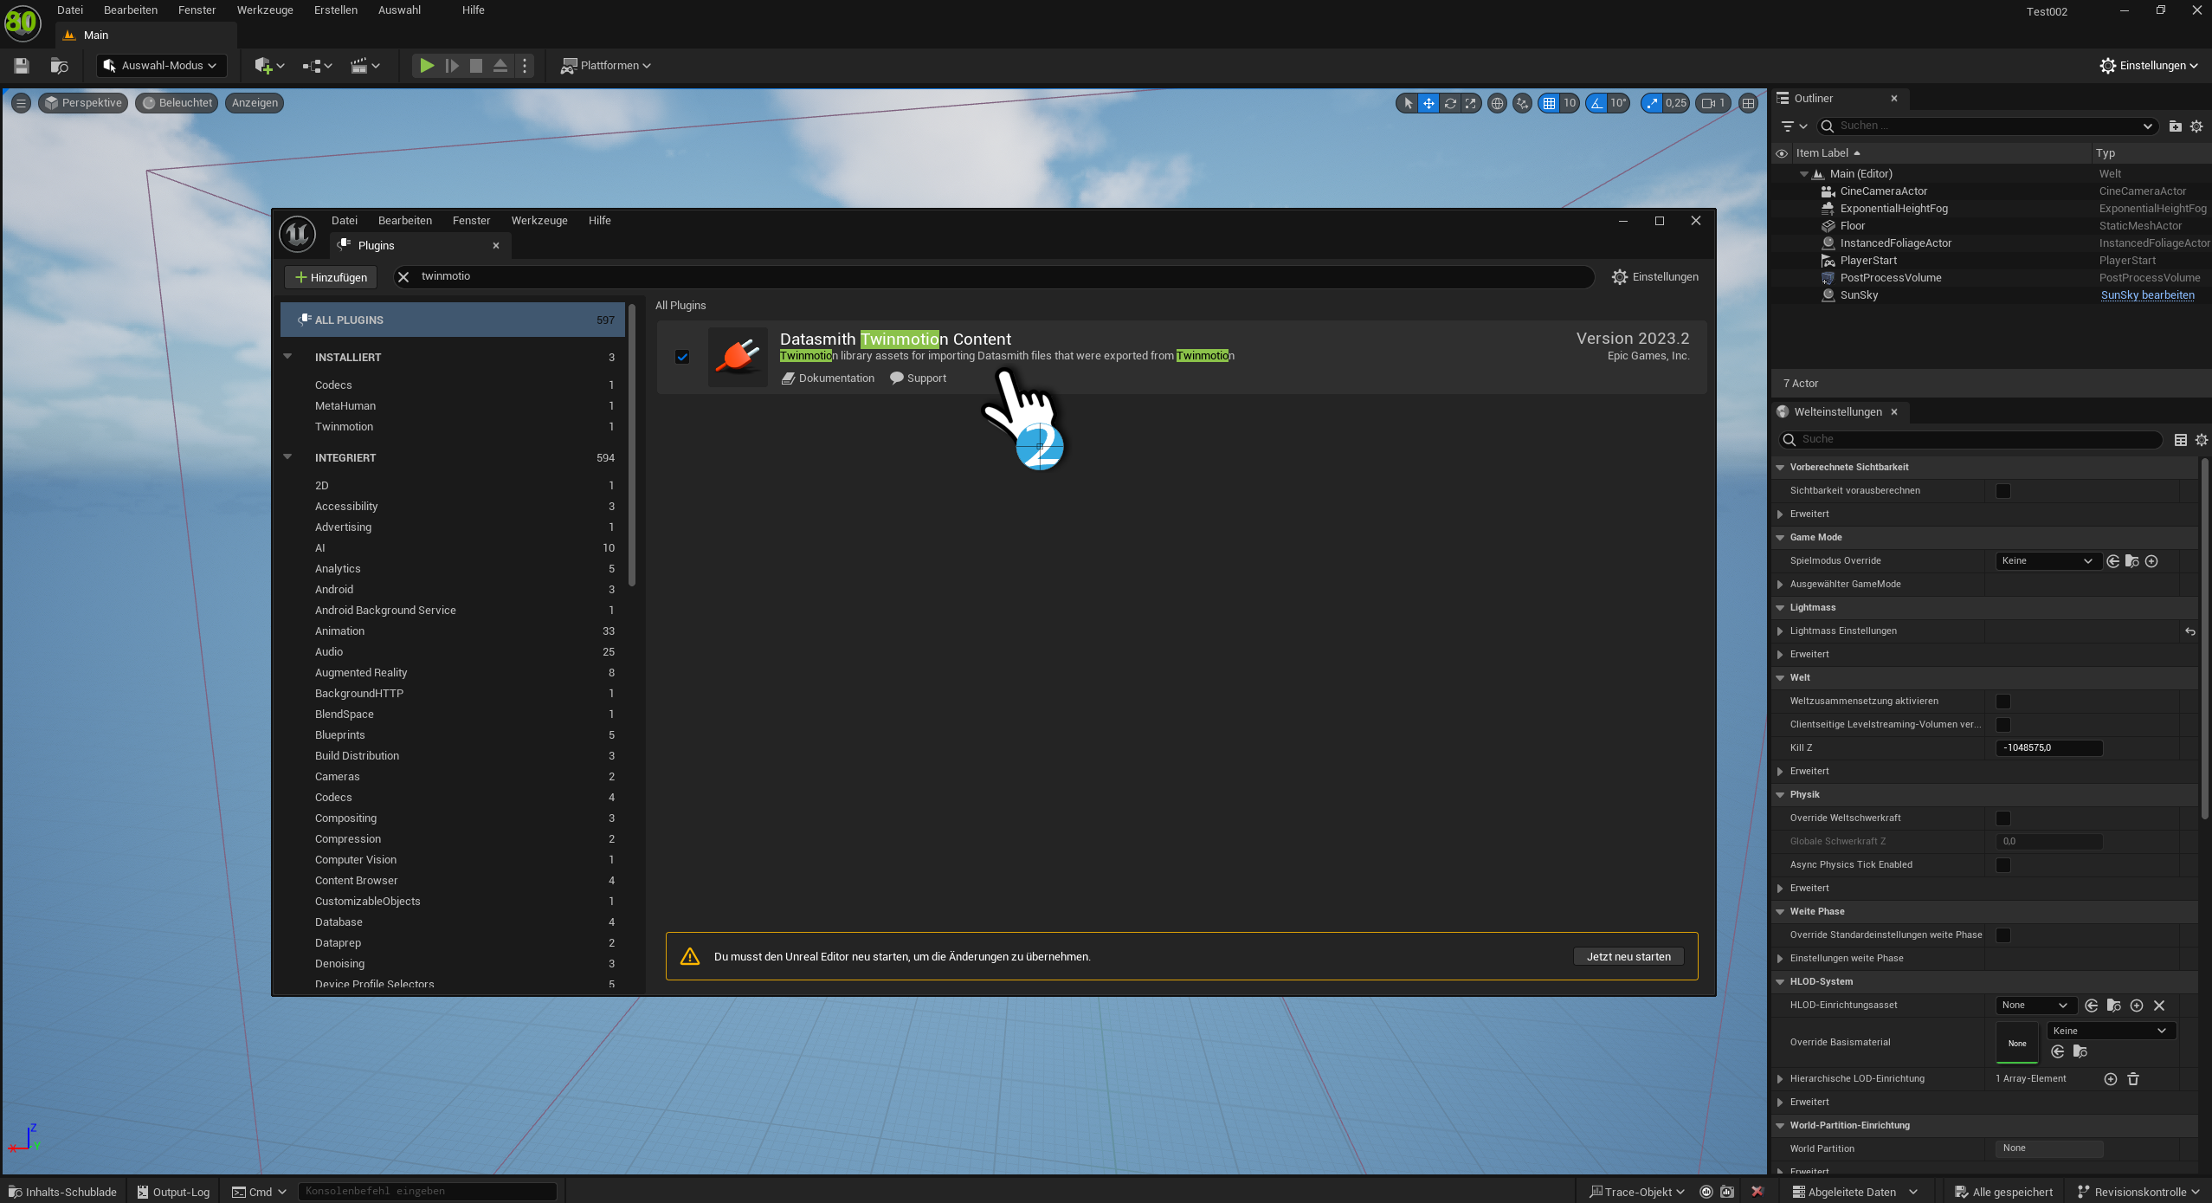Open the Outliner settings gear

click(2196, 126)
